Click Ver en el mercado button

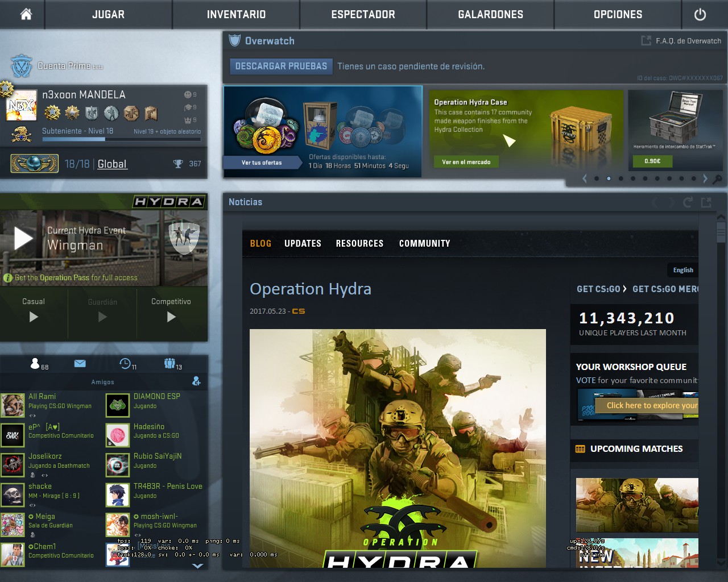[466, 162]
